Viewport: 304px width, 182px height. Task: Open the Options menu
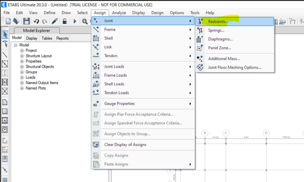(177, 13)
